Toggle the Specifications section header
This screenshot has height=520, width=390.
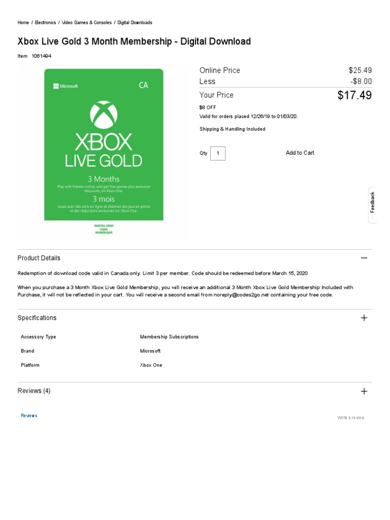click(194, 318)
